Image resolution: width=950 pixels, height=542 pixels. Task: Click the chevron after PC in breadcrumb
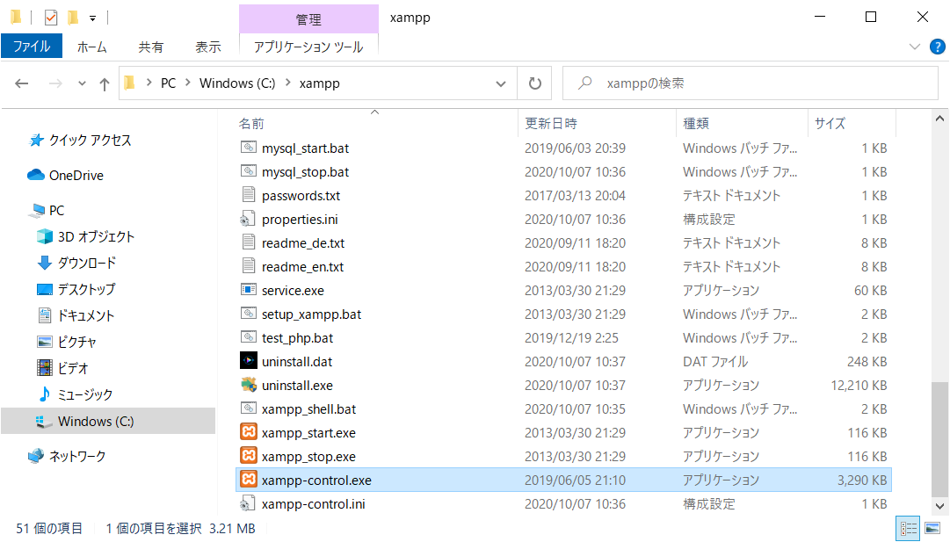187,83
